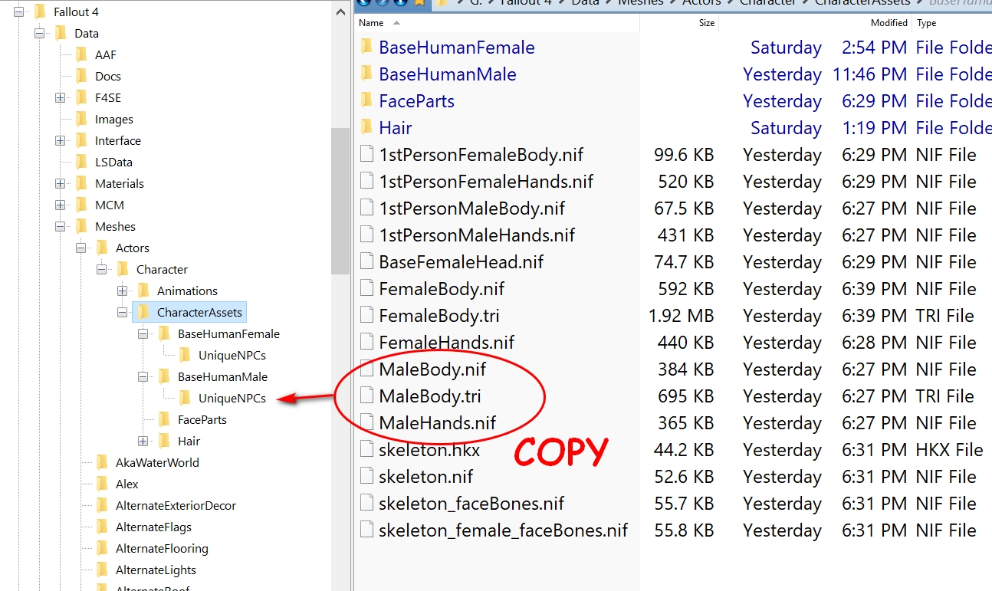The width and height of the screenshot is (992, 591).
Task: Click the 11:46 PM modified time cell
Action: pos(870,74)
